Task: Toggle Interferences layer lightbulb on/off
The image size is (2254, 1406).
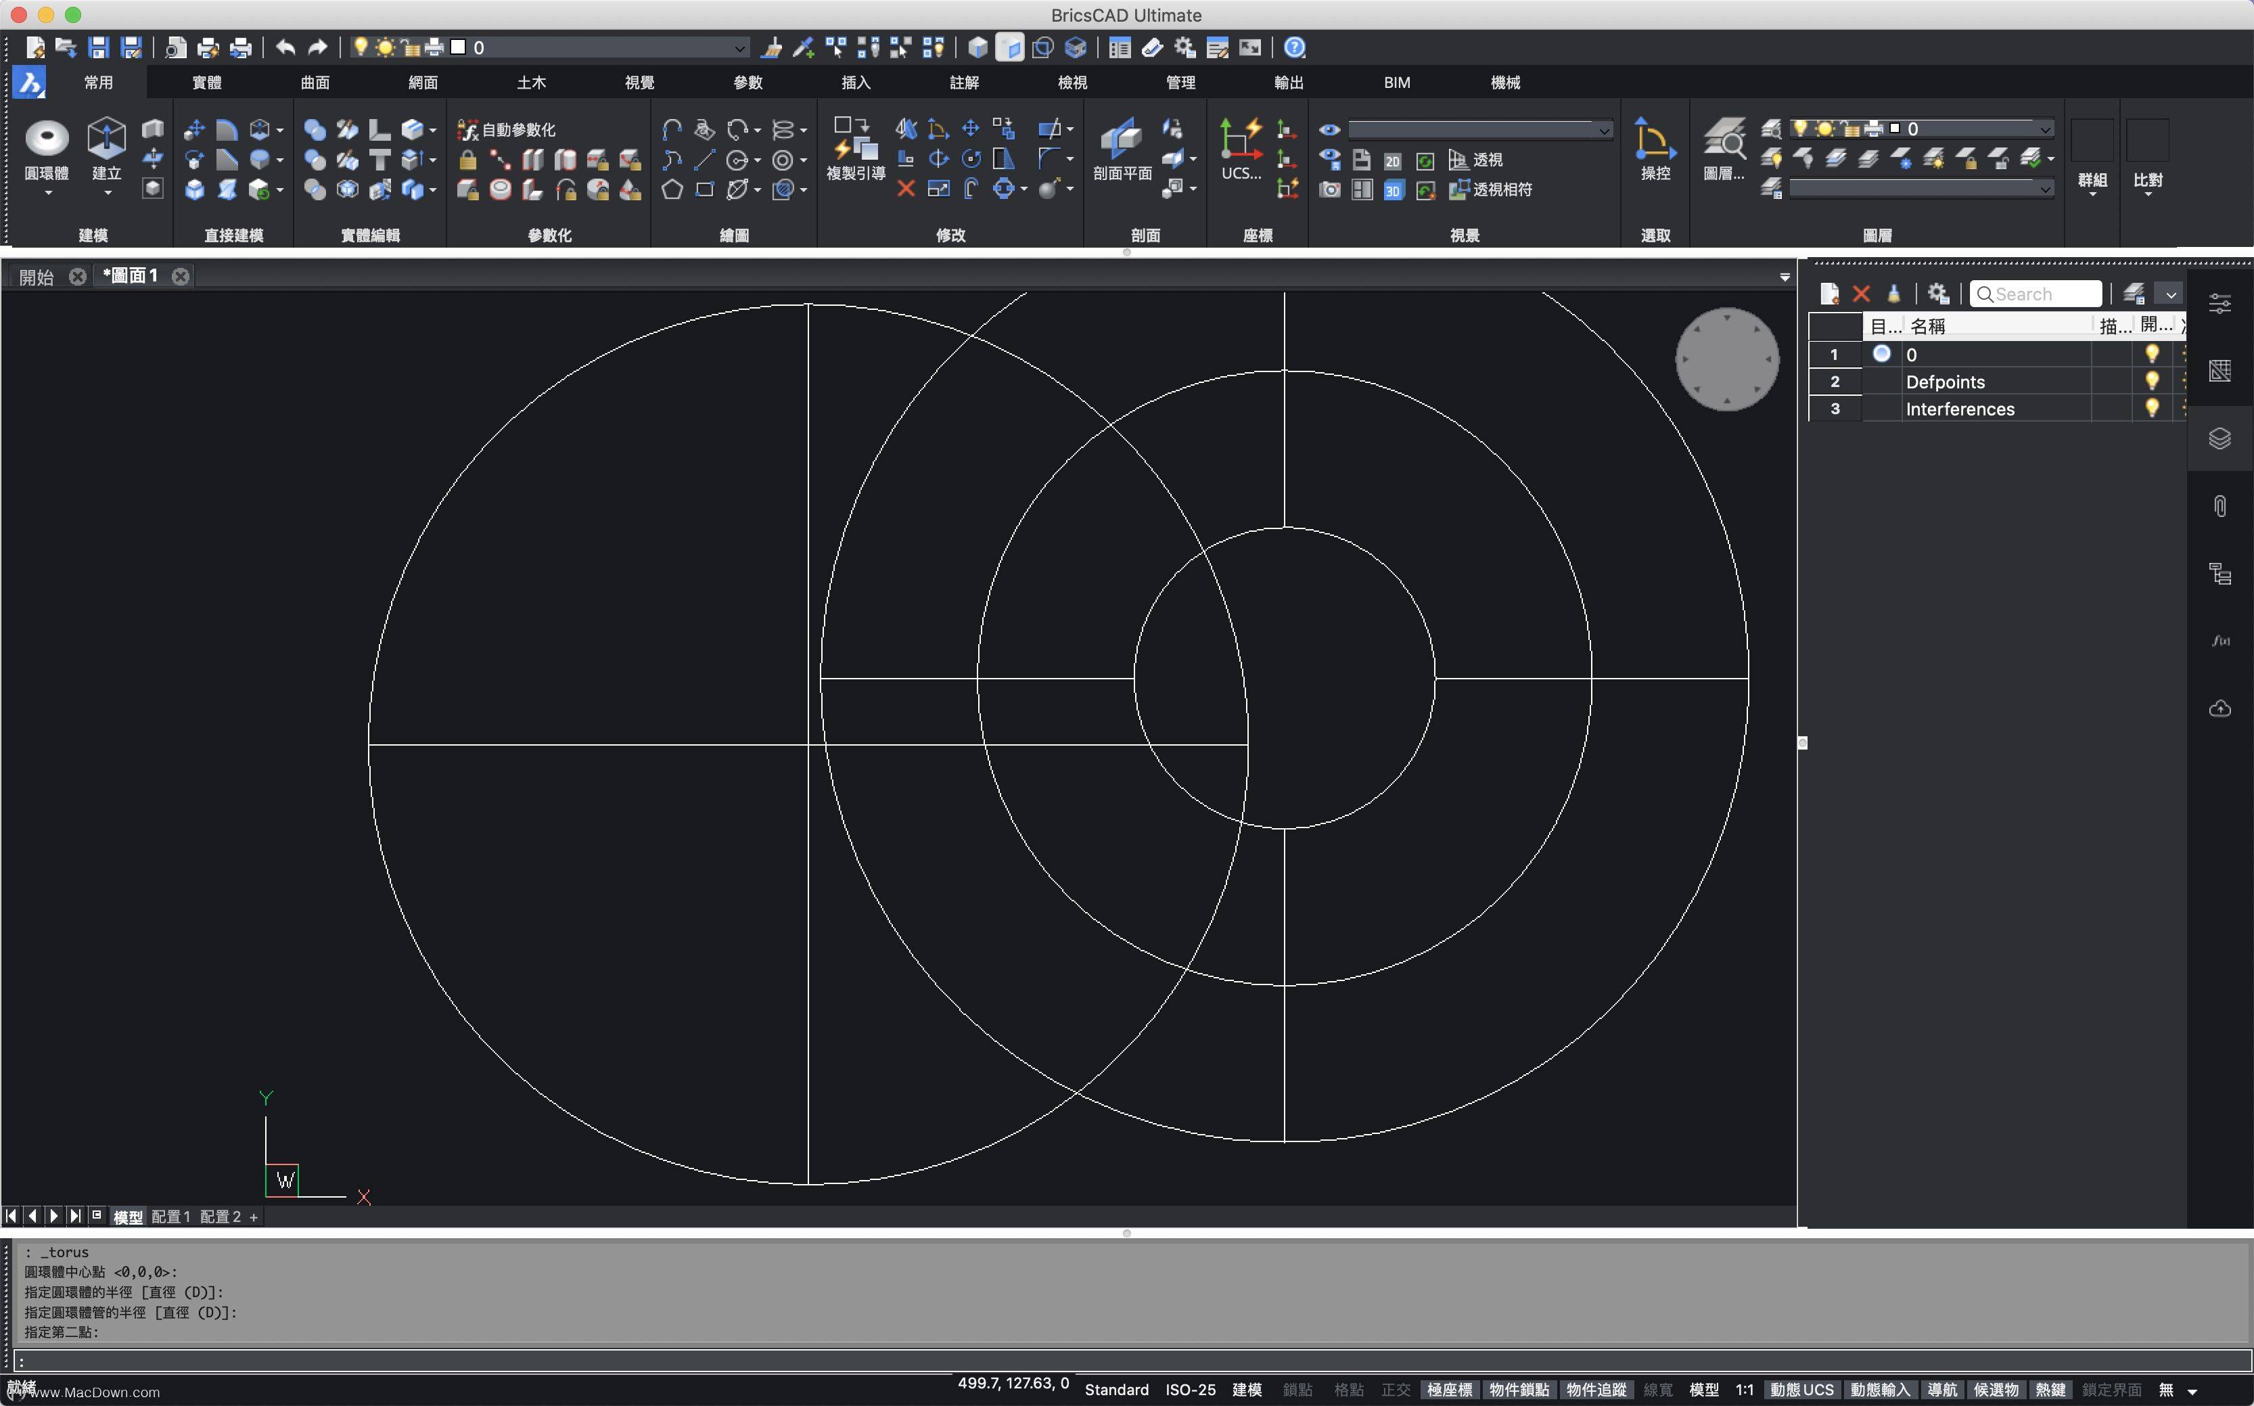Action: 2150,408
